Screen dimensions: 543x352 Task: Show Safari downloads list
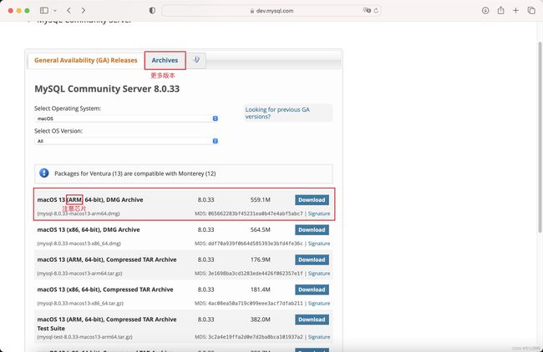coord(485,10)
